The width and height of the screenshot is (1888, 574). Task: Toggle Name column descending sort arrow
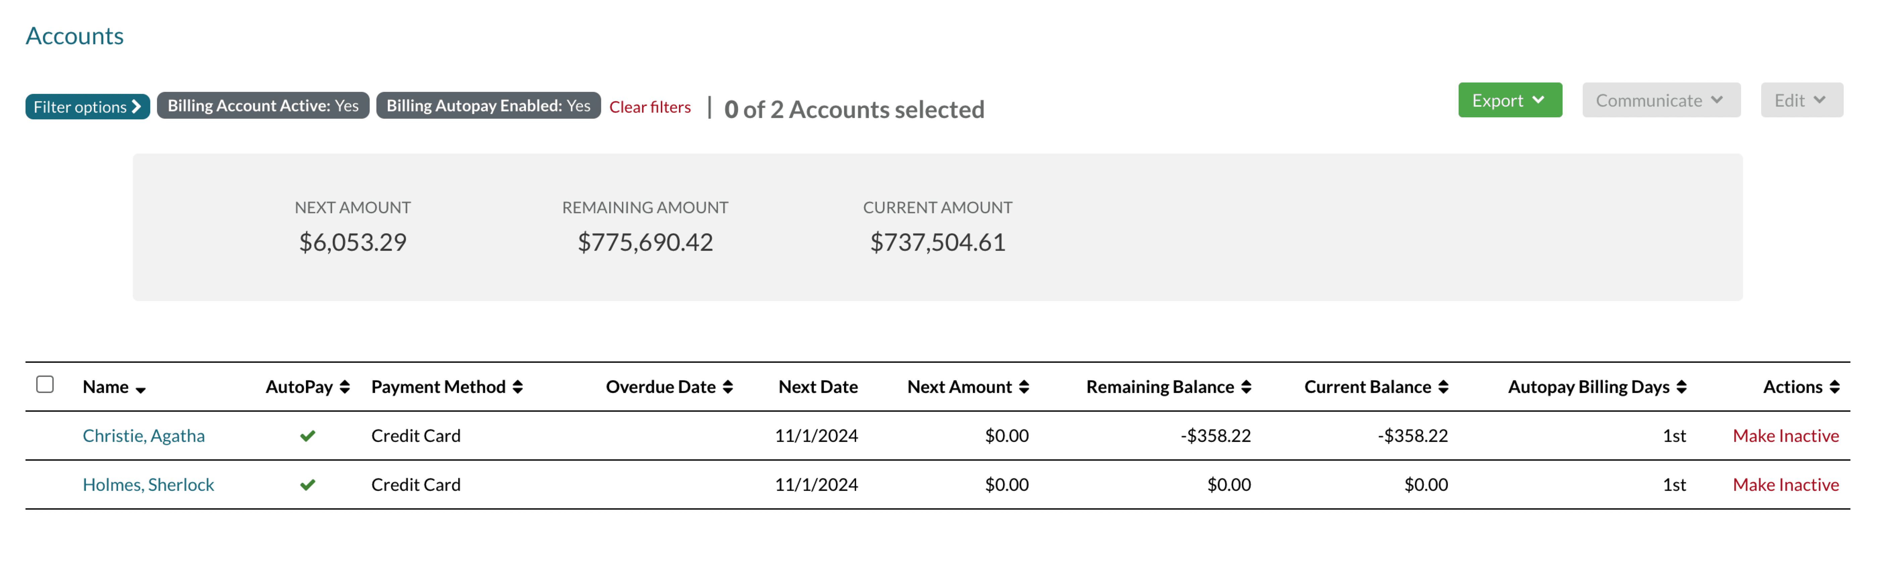tap(141, 390)
